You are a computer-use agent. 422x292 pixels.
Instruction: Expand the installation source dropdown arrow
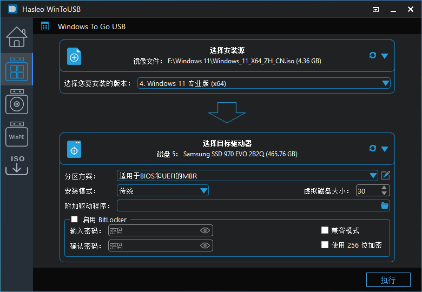[385, 56]
